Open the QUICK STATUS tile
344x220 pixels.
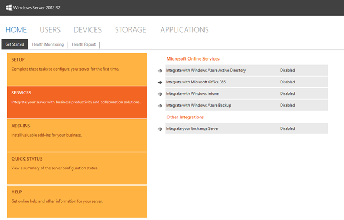(x=77, y=168)
